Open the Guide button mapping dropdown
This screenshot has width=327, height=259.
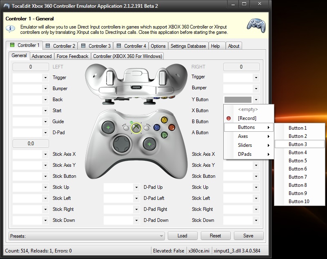pos(45,122)
